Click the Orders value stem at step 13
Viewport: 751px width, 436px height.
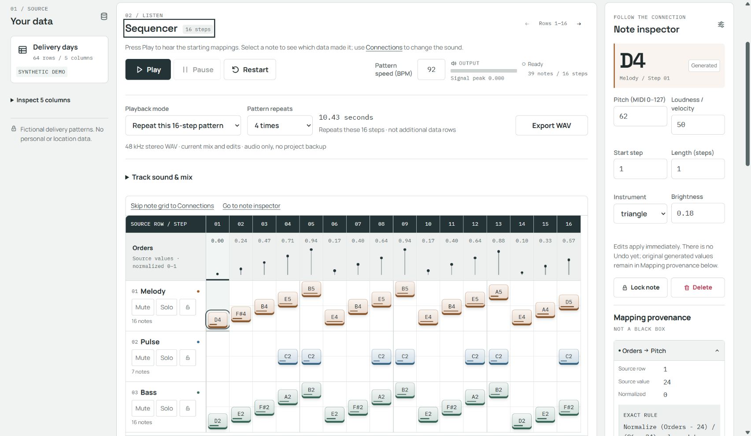point(499,263)
